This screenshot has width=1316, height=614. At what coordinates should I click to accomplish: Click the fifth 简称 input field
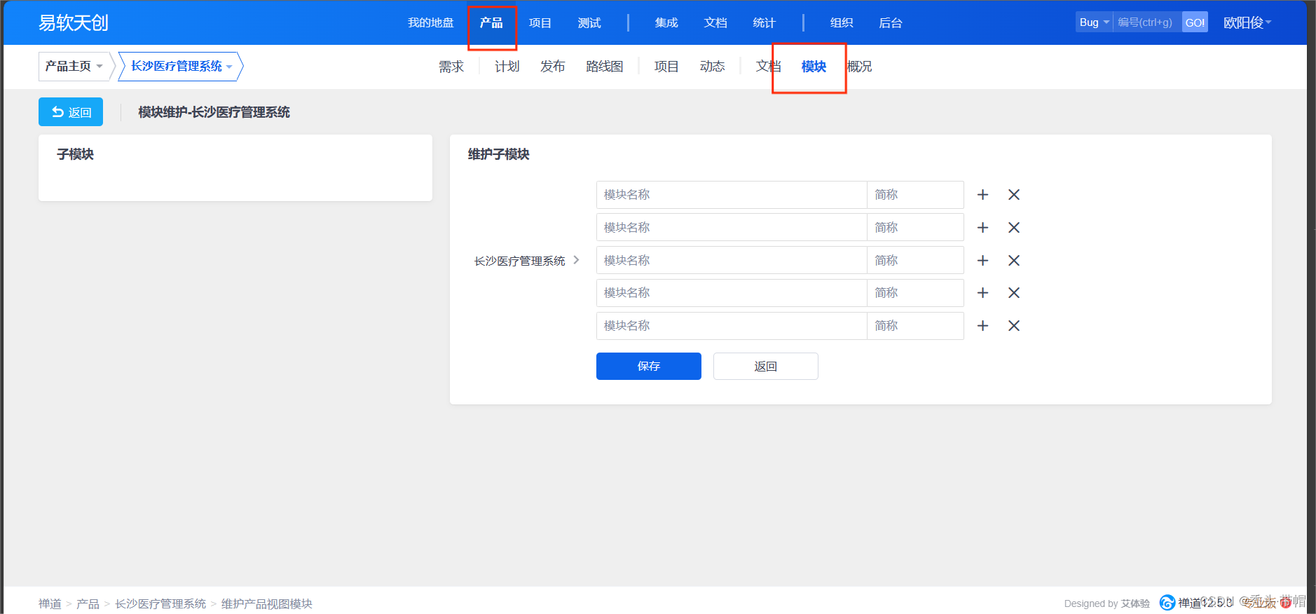click(x=915, y=326)
